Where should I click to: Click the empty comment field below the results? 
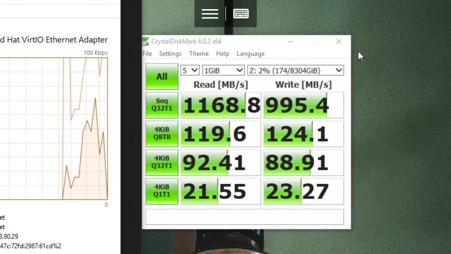pyautogui.click(x=245, y=217)
